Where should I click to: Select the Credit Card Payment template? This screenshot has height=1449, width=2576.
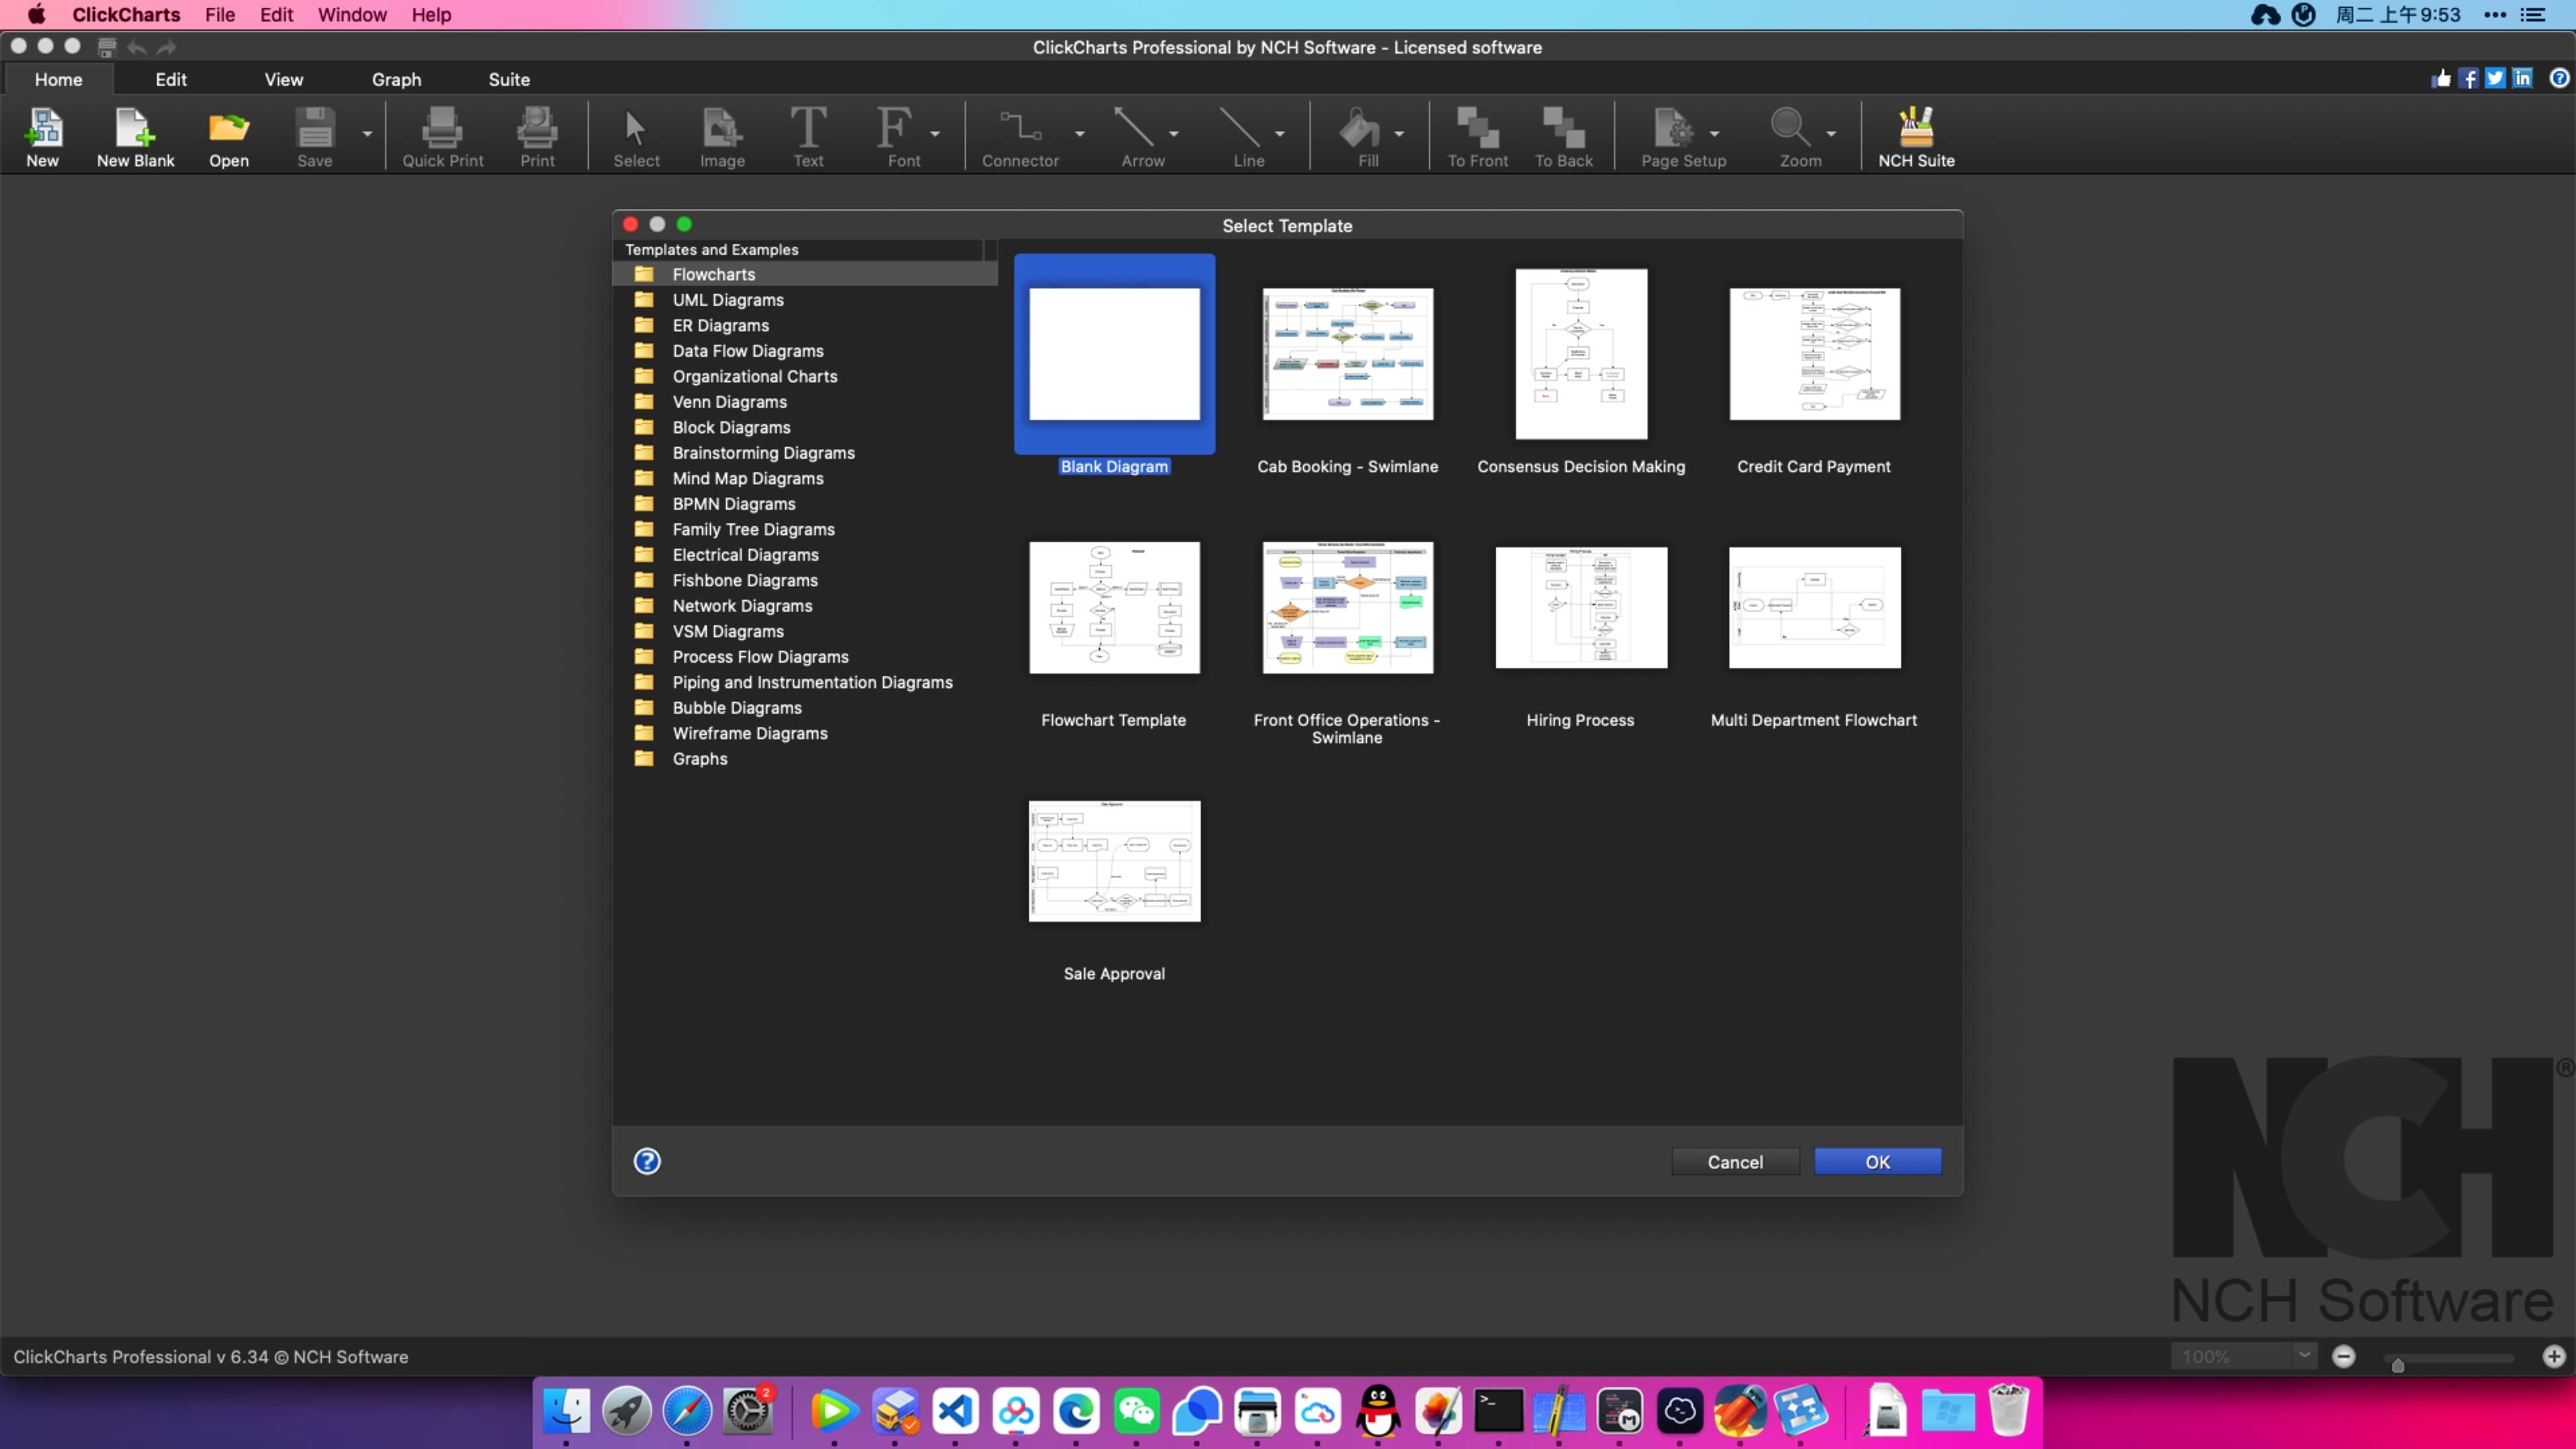coord(1814,354)
